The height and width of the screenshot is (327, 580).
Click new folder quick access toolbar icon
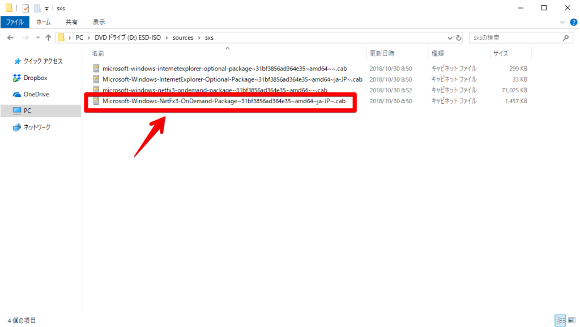click(37, 8)
